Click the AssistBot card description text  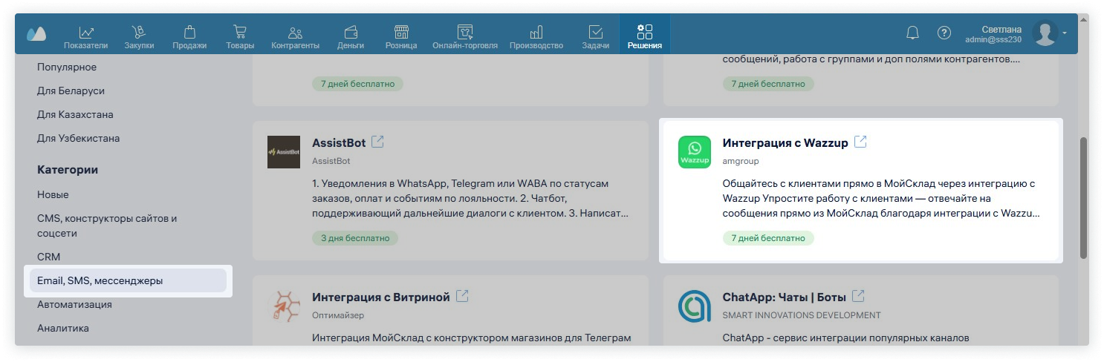471,199
